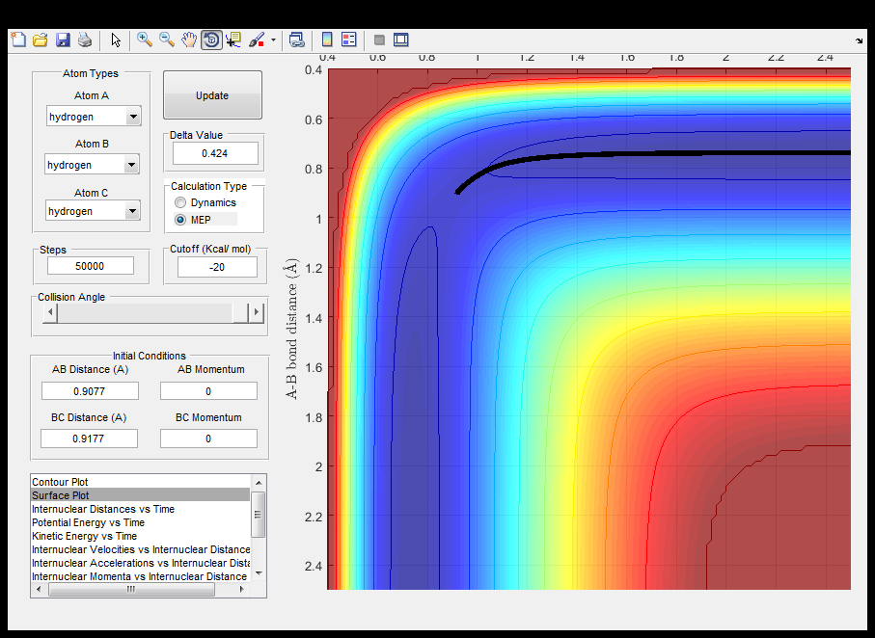Open the Atom A element dropdown
The height and width of the screenshot is (638, 875).
(133, 117)
